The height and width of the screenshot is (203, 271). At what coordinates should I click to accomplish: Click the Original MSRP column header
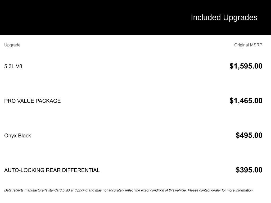248,45
